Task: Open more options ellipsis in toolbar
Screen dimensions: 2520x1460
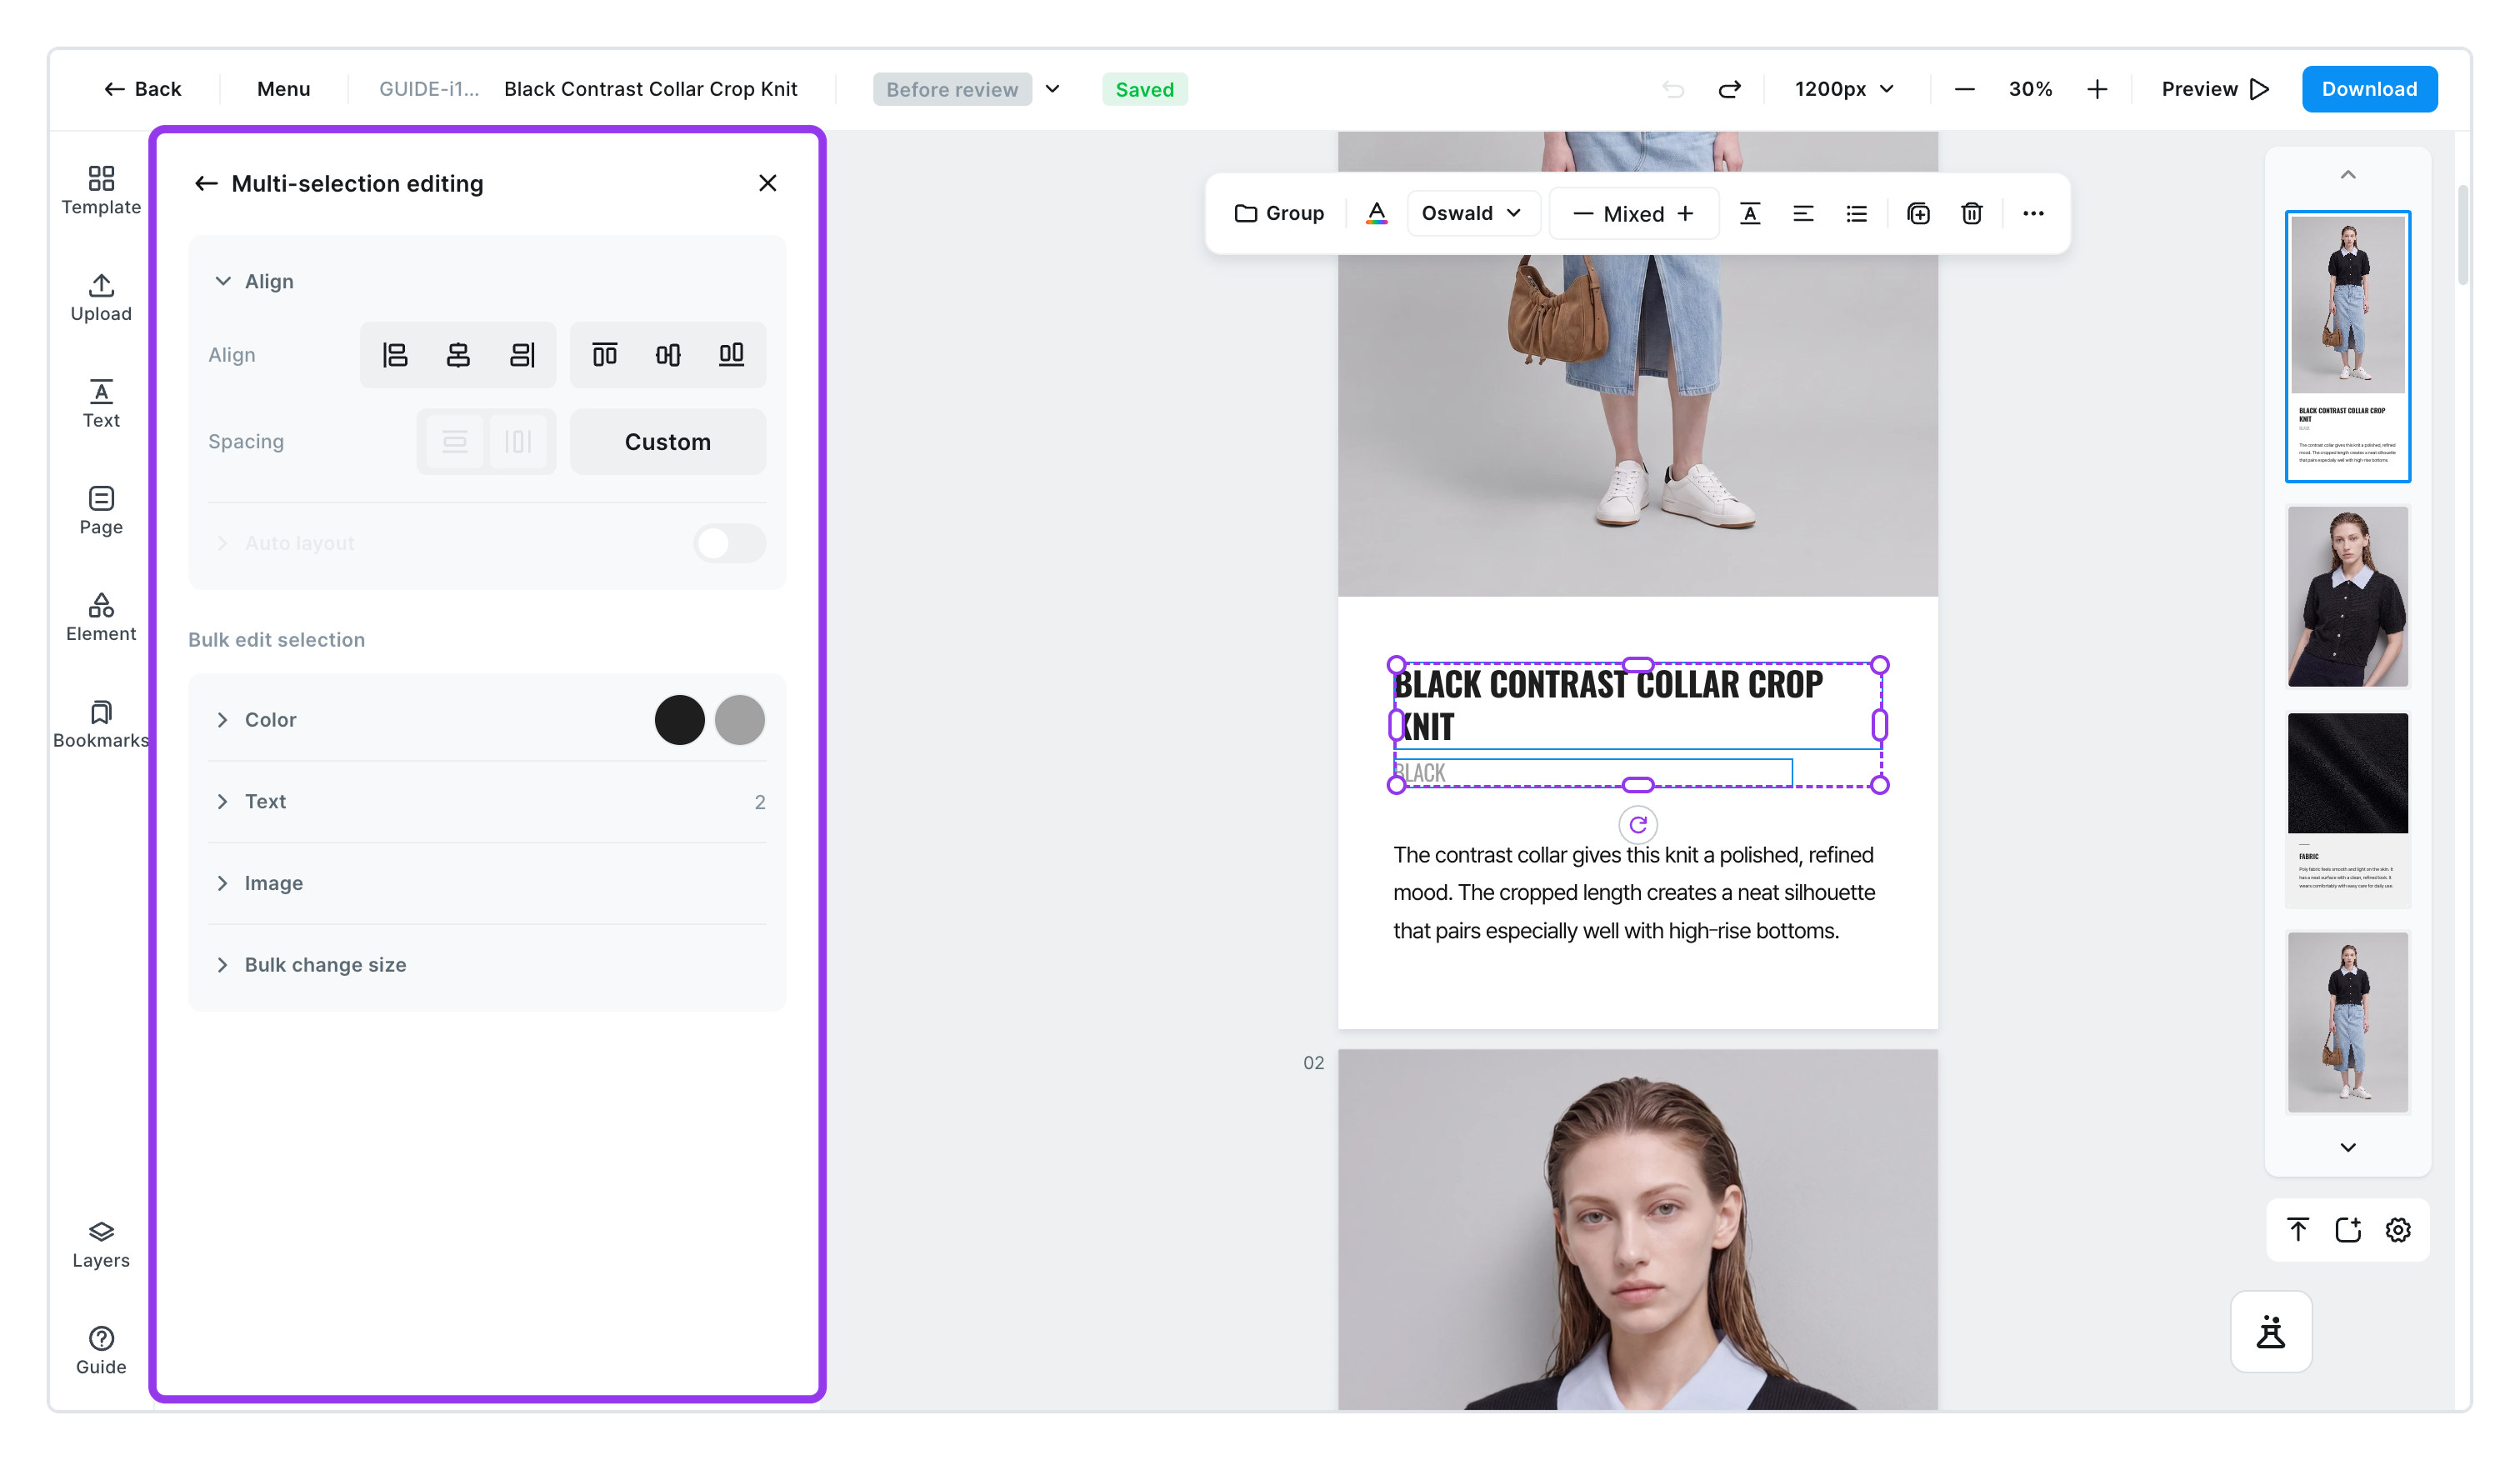Action: tap(2033, 213)
